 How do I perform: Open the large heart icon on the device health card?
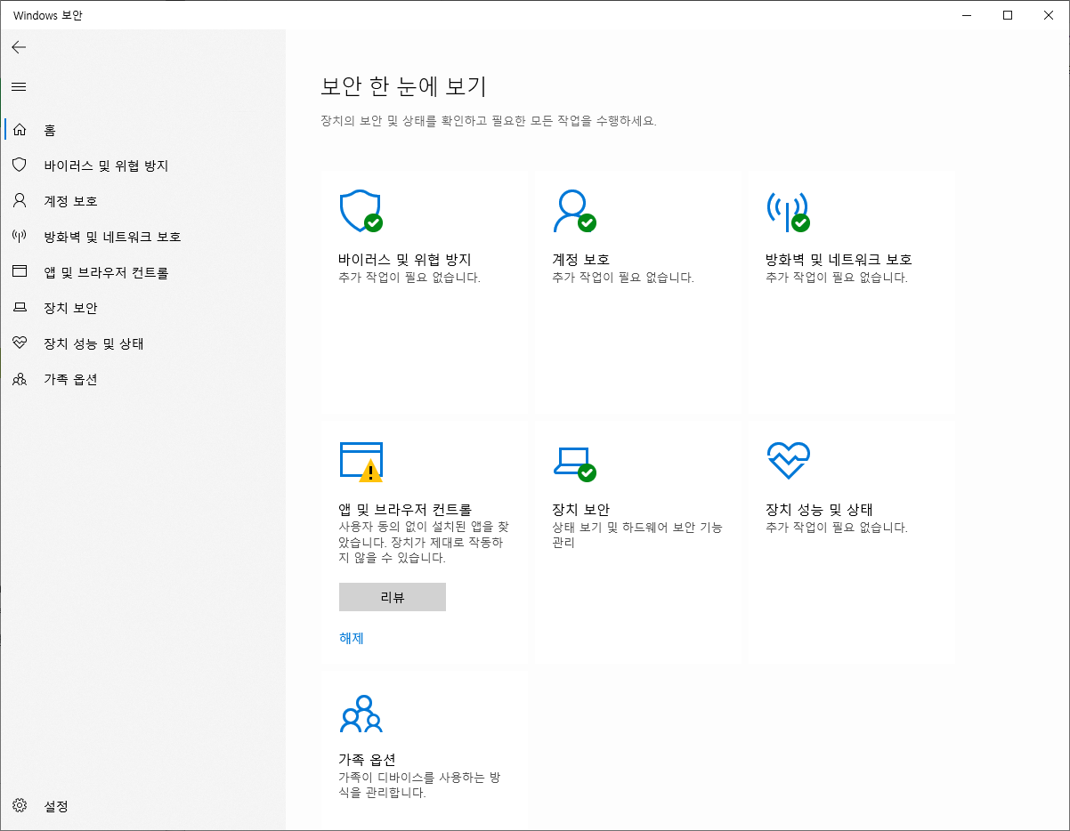788,461
